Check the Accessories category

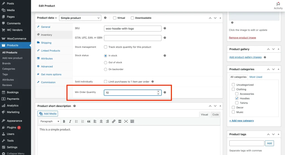[237, 94]
